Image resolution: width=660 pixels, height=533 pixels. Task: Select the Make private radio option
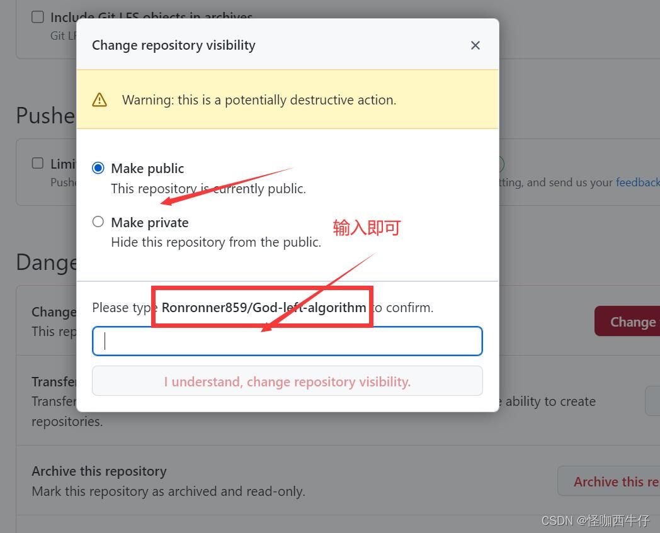[x=98, y=222]
